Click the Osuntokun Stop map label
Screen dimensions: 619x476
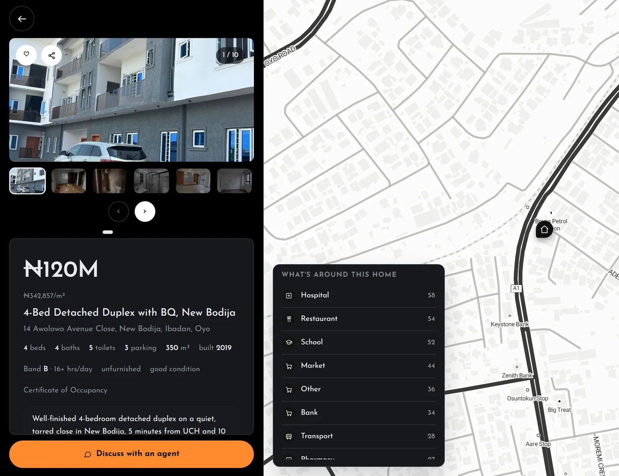pyautogui.click(x=527, y=398)
